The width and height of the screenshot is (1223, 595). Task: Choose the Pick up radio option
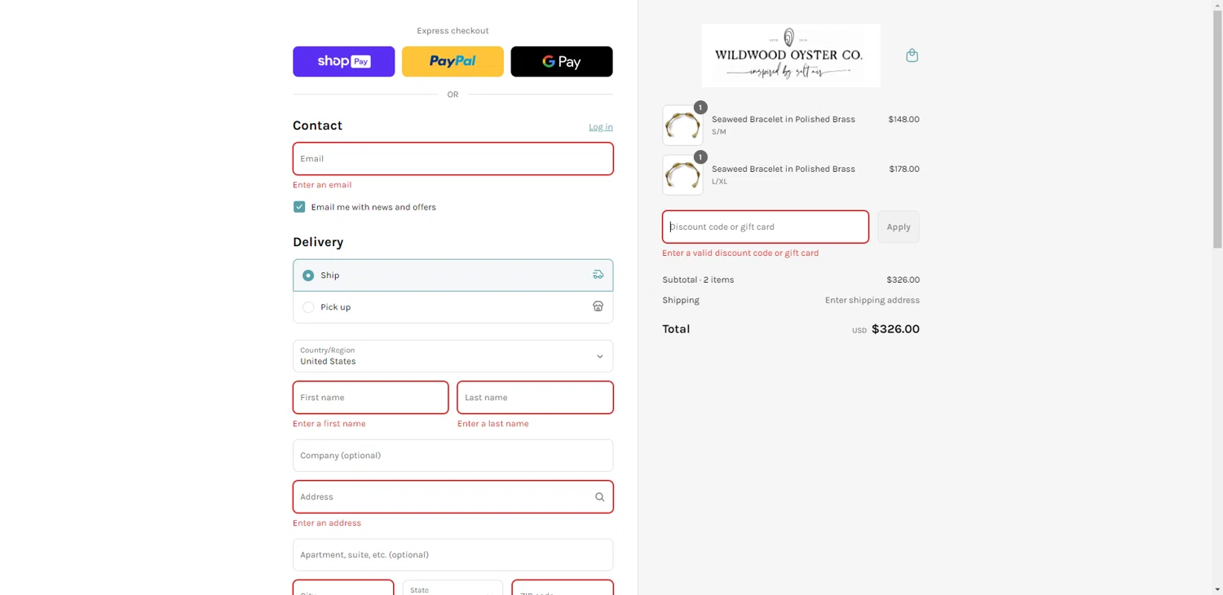[308, 307]
